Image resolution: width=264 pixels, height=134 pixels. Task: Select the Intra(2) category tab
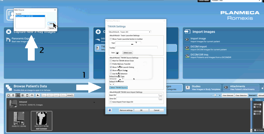coord(70,95)
